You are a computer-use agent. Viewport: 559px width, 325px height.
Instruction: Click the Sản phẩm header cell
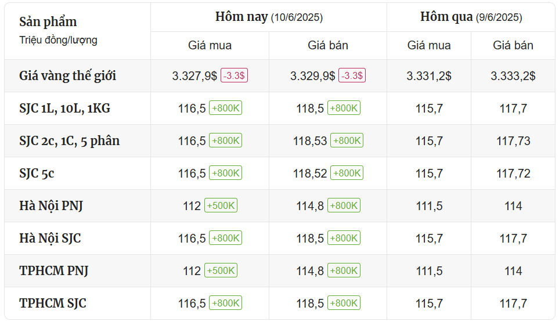(48, 22)
